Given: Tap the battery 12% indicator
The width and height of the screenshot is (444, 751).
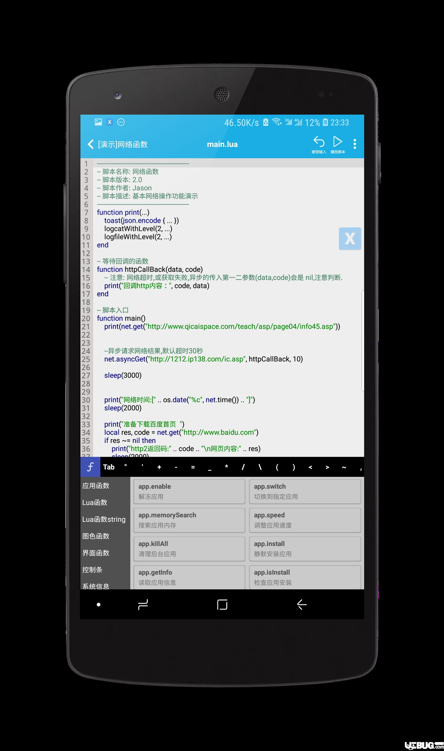Looking at the screenshot, I should [x=316, y=122].
